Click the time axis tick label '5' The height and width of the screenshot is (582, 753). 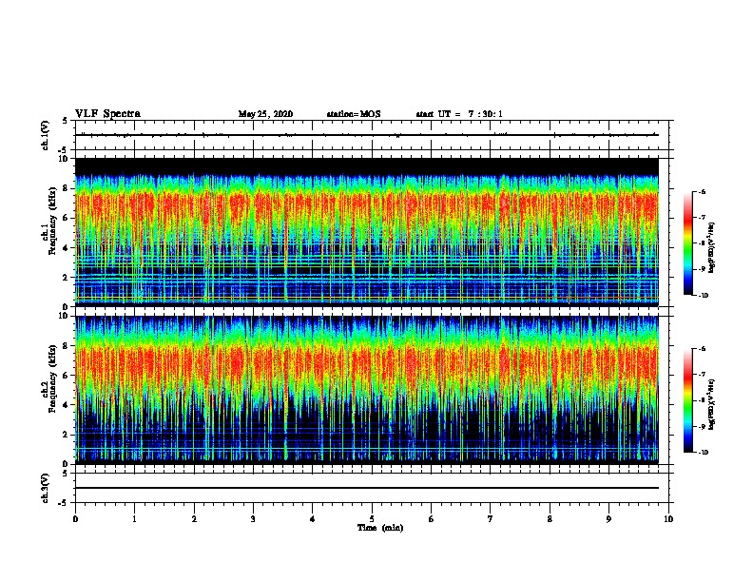[372, 519]
